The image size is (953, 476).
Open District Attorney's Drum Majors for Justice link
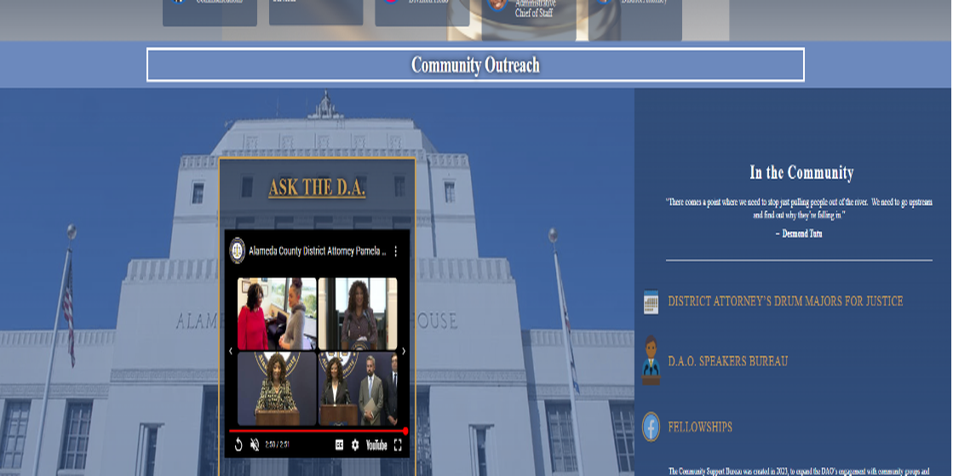pos(785,301)
